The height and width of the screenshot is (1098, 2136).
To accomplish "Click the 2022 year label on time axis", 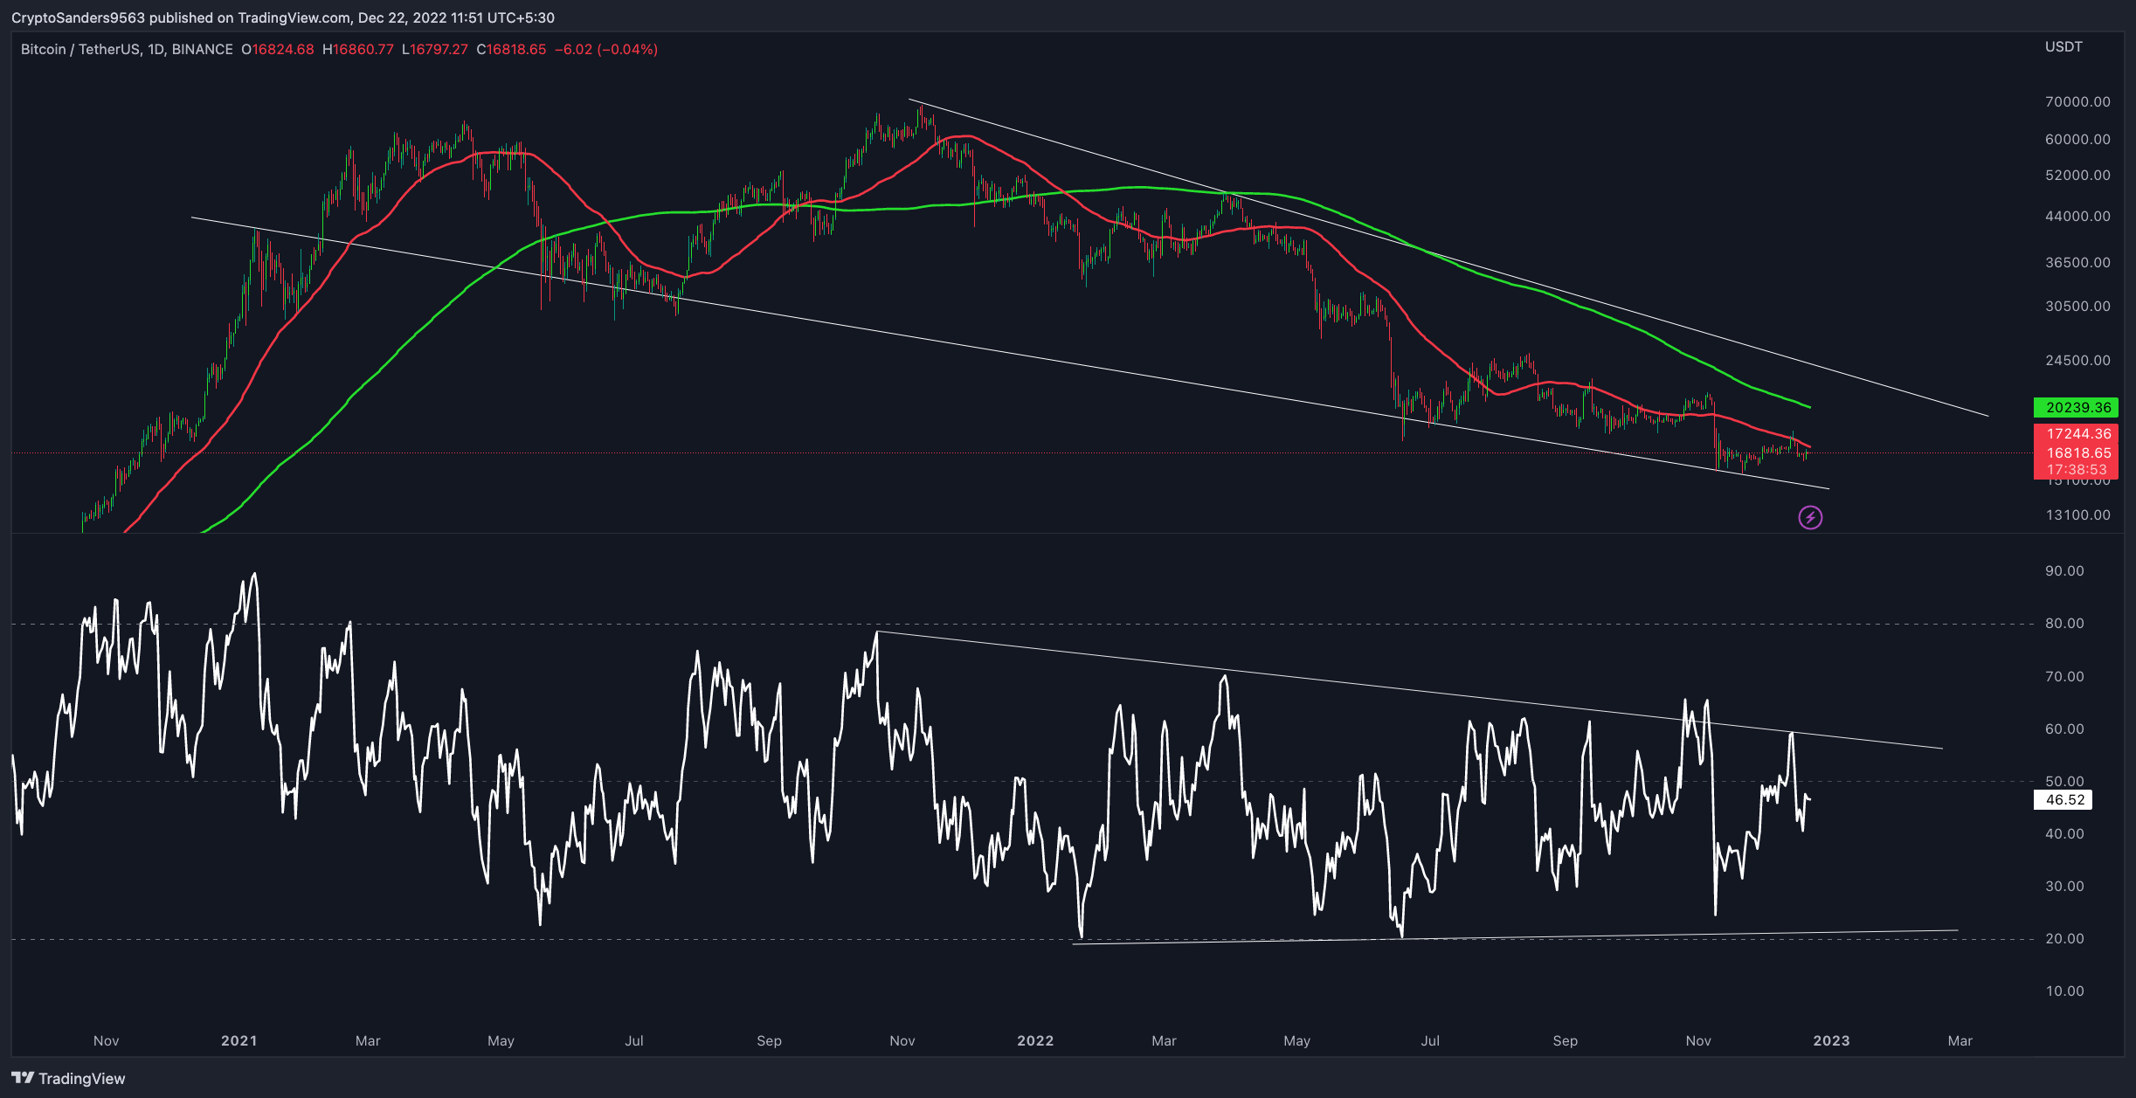I will [1035, 1041].
